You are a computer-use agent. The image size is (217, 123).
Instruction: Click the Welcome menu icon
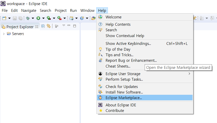pos(100,17)
